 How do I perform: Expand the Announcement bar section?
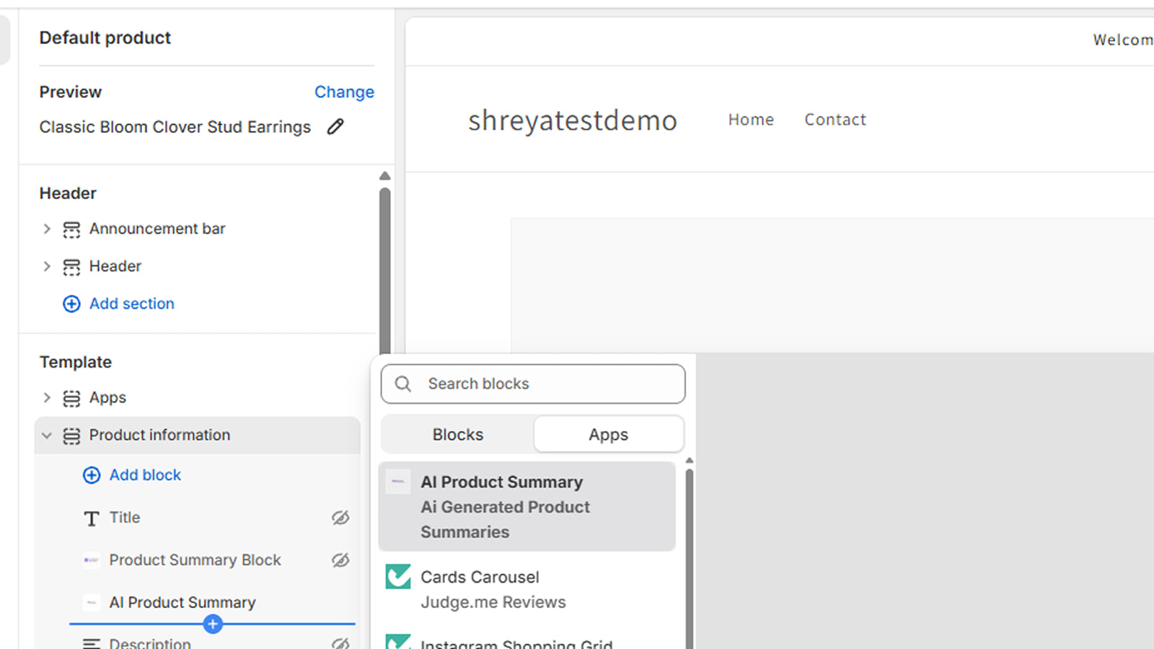coord(46,229)
